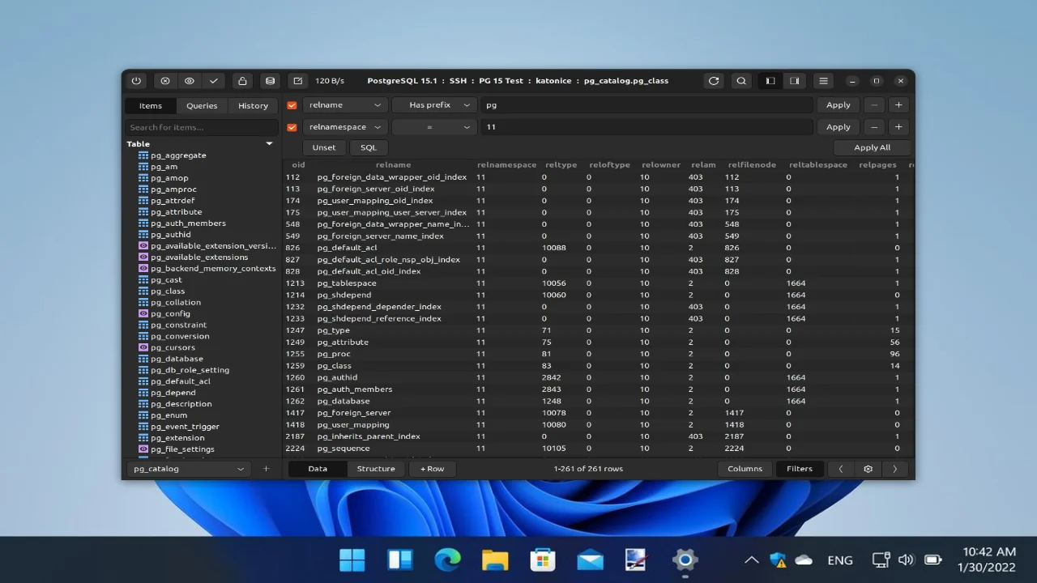1037x583 pixels.
Task: Remove the relname filter with minus button
Action: [x=874, y=105]
